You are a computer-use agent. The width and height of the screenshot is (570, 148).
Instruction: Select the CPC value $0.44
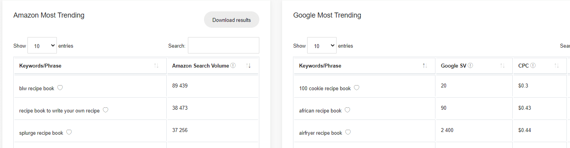[x=524, y=130]
